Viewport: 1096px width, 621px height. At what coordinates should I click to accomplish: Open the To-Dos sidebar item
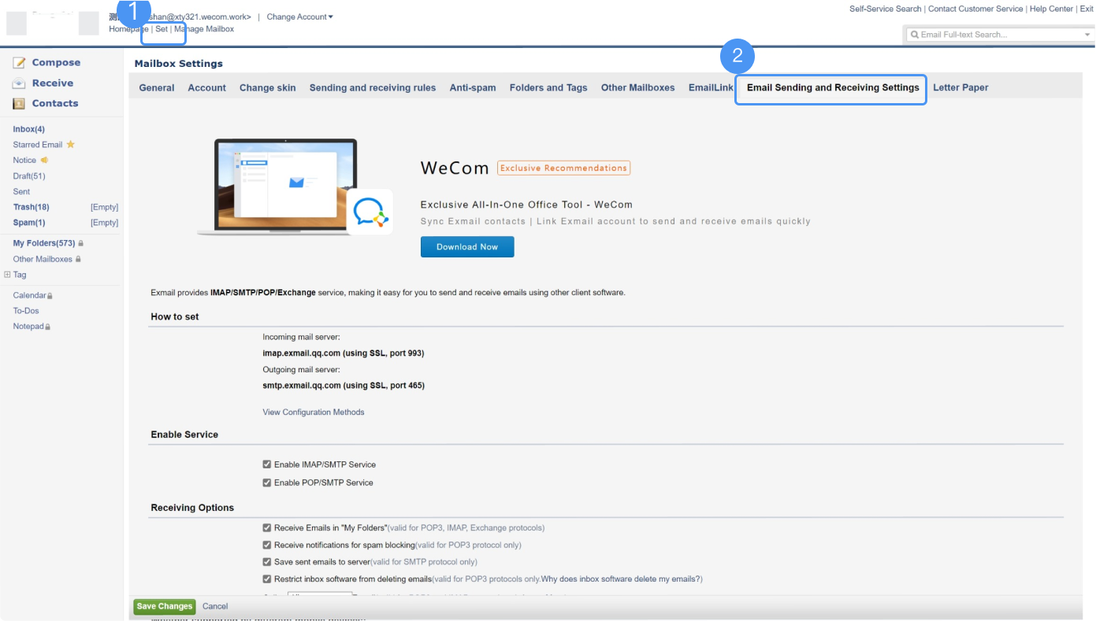(26, 311)
